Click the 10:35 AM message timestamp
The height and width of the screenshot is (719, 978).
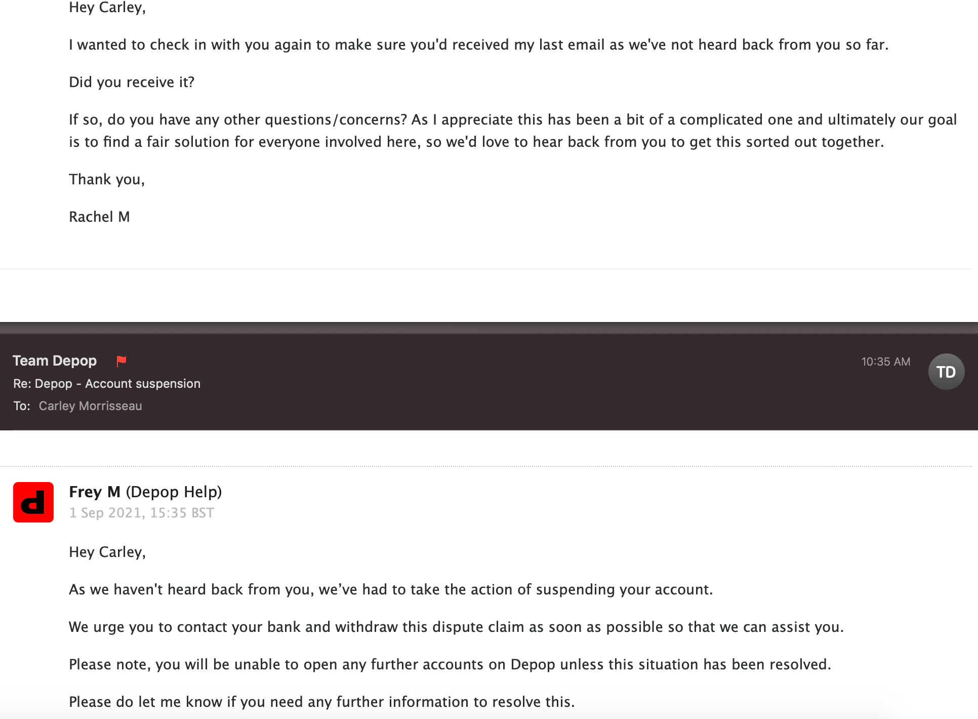click(x=885, y=362)
